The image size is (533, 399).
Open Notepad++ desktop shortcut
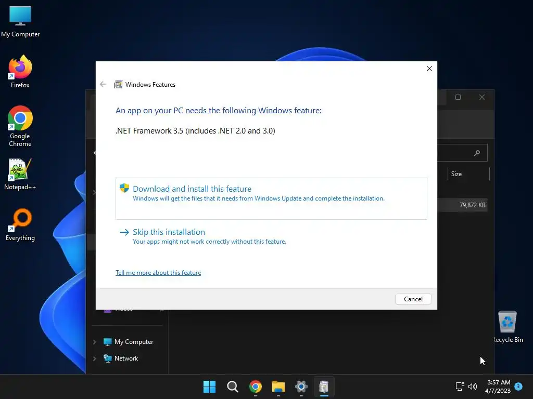tap(20, 174)
